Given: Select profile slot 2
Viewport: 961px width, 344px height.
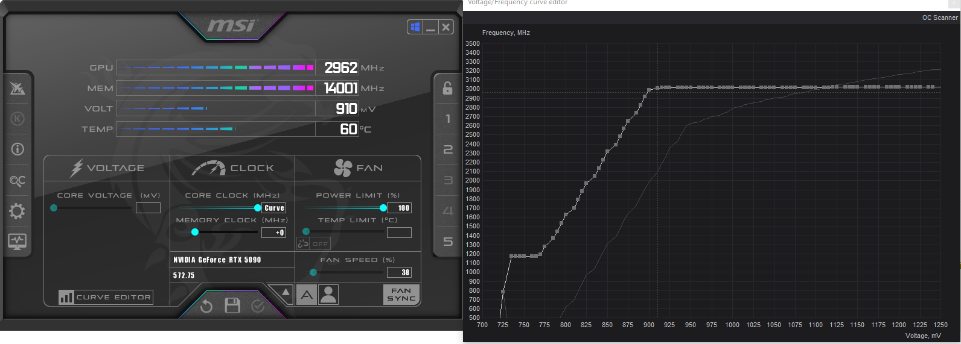Looking at the screenshot, I should click(x=448, y=149).
